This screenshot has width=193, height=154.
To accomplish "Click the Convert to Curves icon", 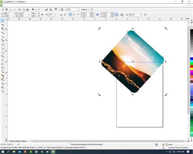I will click(x=145, y=15).
